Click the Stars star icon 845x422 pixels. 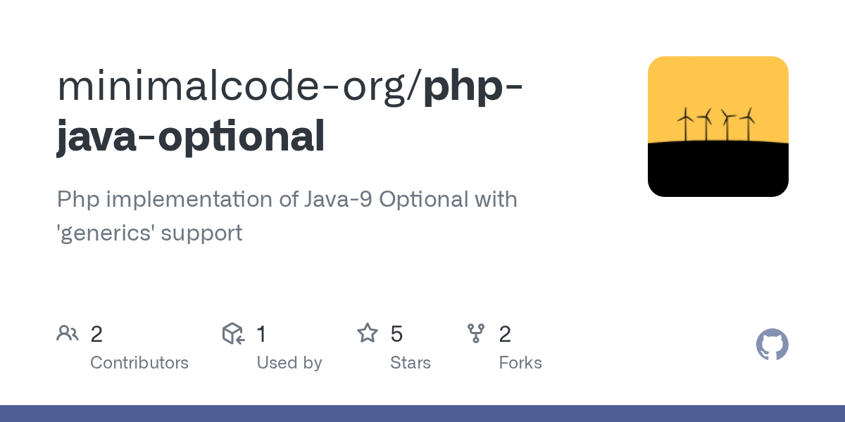click(368, 333)
